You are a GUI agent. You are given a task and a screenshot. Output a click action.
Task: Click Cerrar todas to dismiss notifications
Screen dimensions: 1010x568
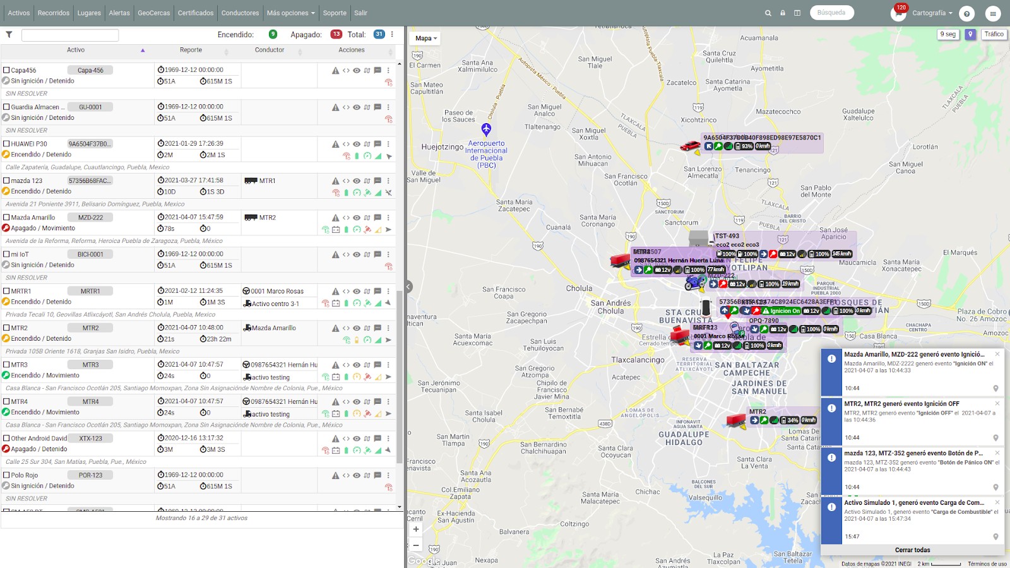(x=912, y=550)
